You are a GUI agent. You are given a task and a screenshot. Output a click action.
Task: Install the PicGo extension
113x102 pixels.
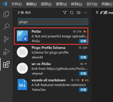[x=83, y=41]
